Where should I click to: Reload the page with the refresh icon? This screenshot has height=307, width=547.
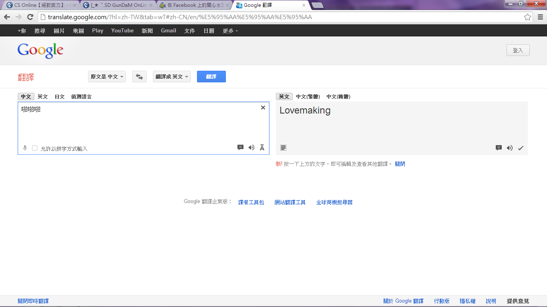pos(30,17)
